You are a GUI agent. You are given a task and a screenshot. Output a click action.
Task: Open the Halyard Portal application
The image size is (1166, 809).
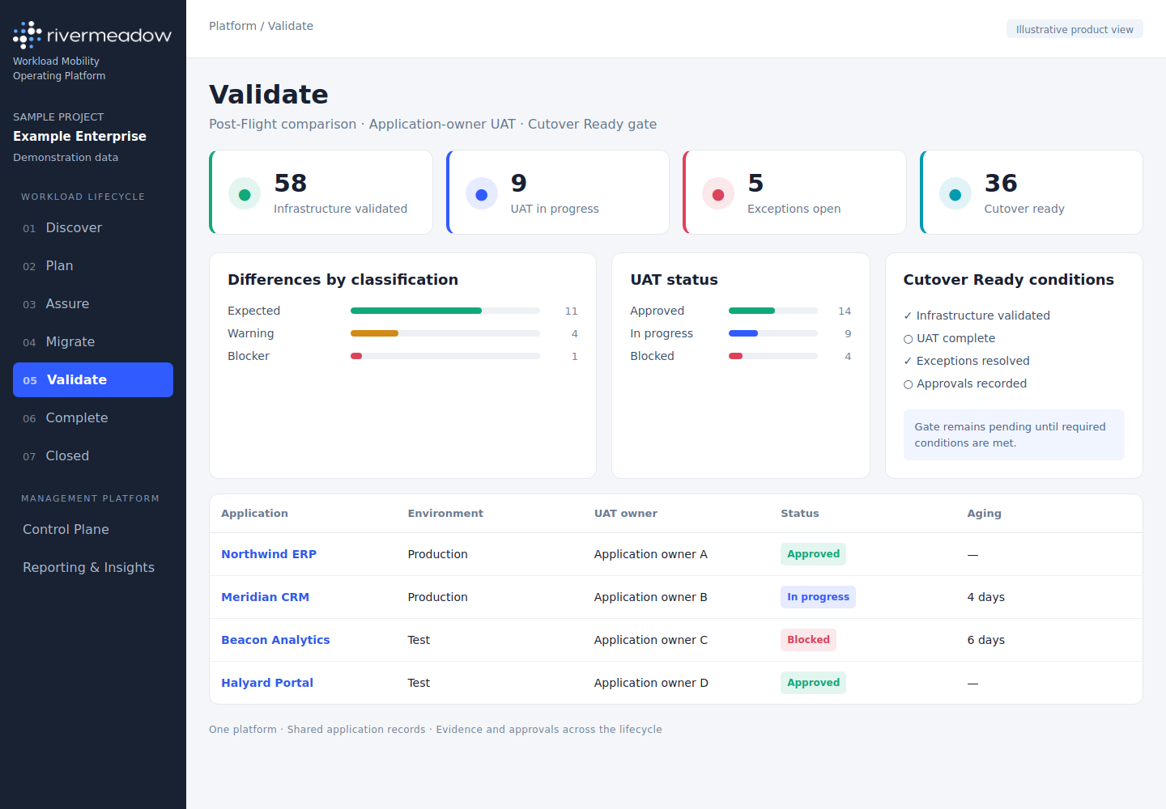[267, 683]
